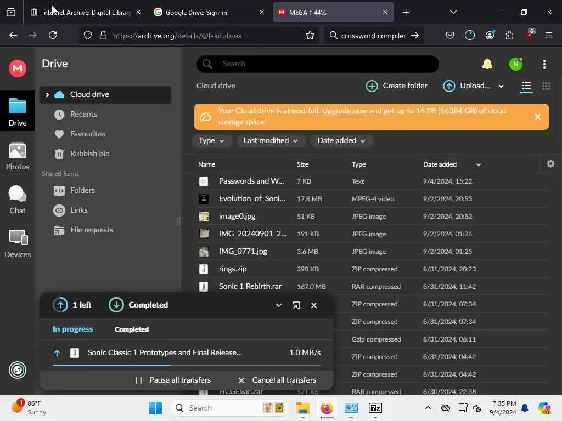This screenshot has width=562, height=421.
Task: Open the Photos section
Action: [x=17, y=156]
